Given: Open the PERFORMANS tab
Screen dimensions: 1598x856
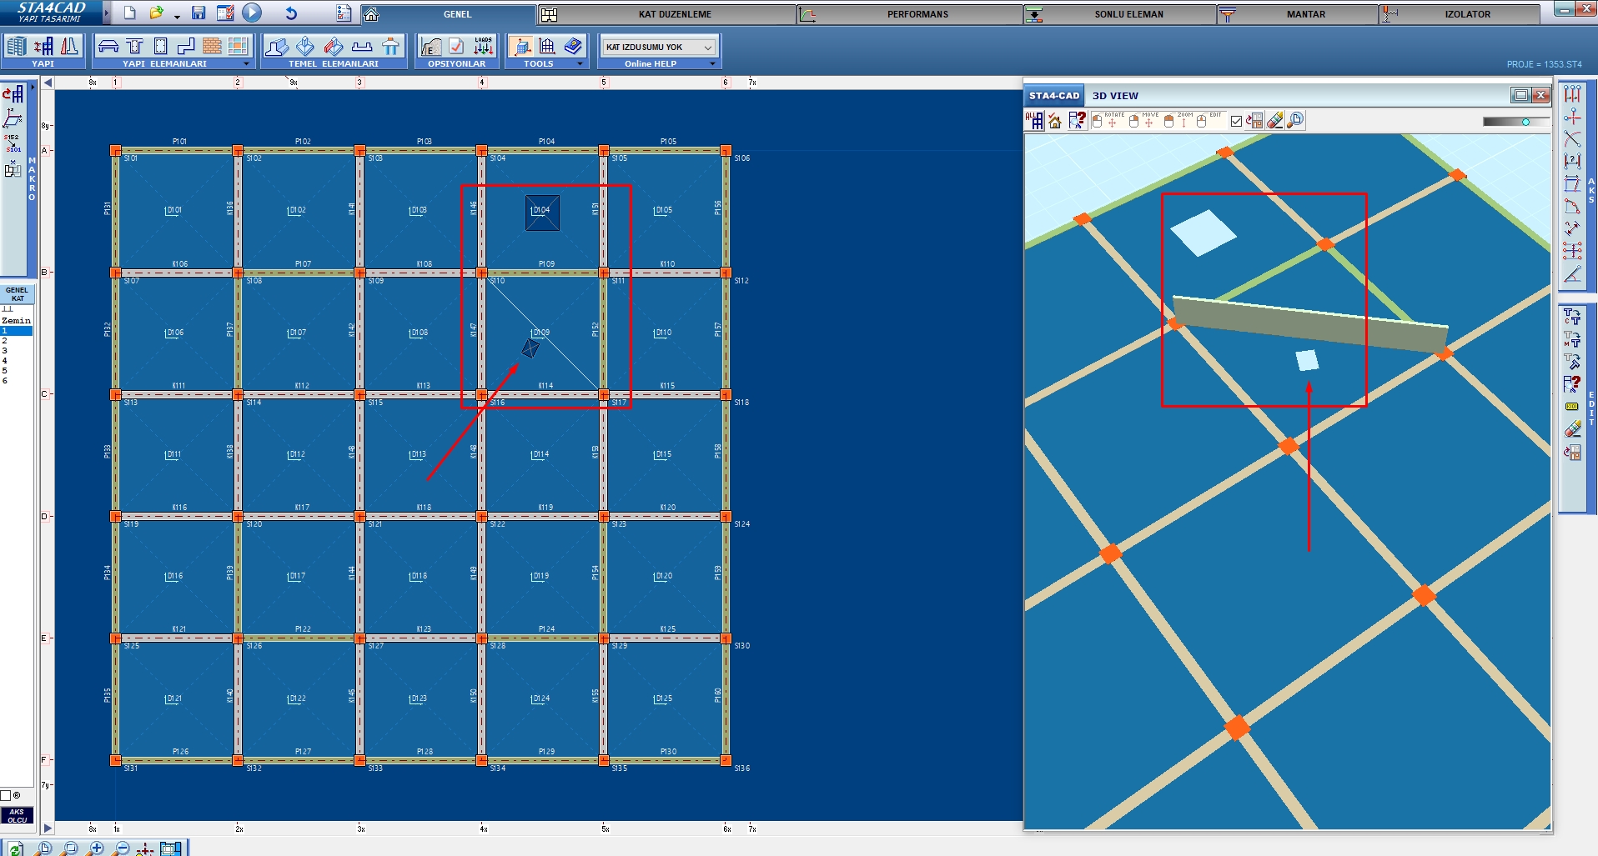Looking at the screenshot, I should [917, 14].
